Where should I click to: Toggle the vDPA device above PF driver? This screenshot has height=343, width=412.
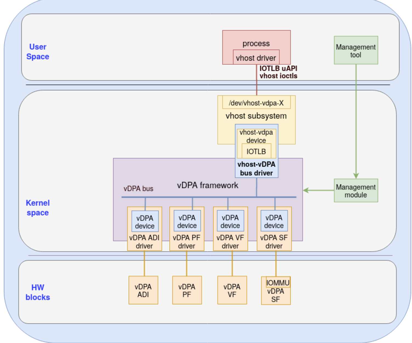click(x=187, y=221)
